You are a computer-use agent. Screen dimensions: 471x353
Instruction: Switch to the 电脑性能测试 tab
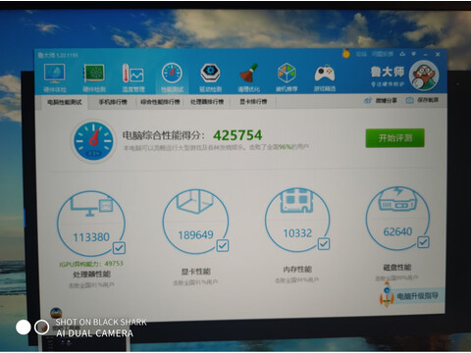(65, 102)
